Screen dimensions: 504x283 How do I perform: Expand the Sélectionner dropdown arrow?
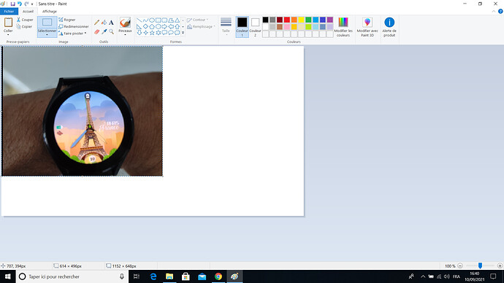[47, 35]
